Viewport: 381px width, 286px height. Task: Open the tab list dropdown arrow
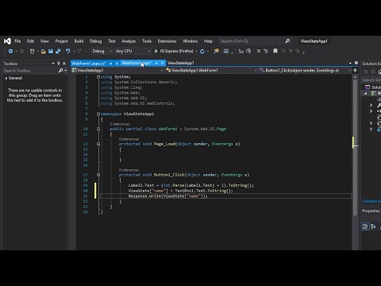click(x=350, y=64)
